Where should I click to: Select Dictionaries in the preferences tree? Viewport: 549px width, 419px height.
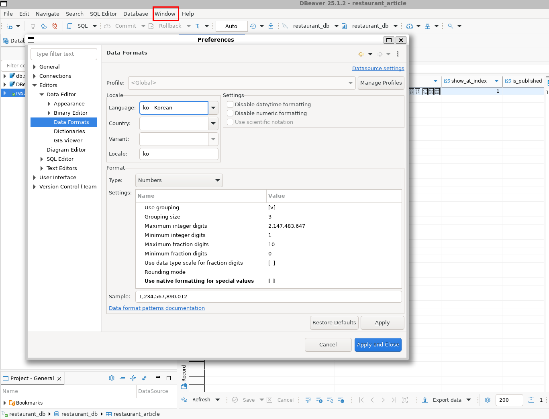click(x=69, y=132)
